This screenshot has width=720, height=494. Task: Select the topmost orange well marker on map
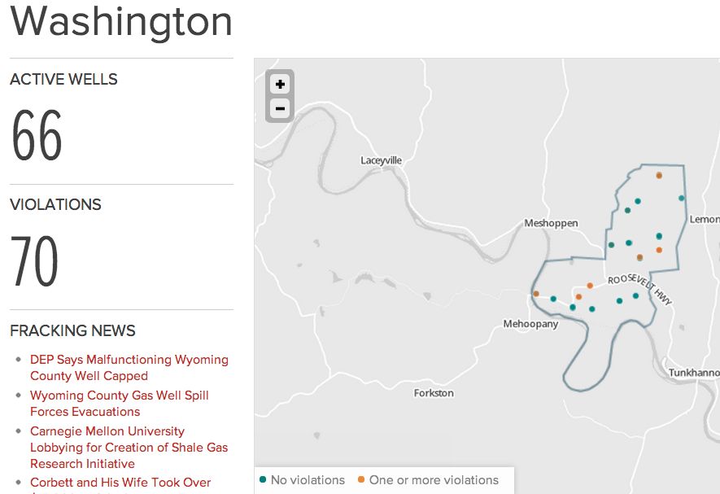(659, 176)
